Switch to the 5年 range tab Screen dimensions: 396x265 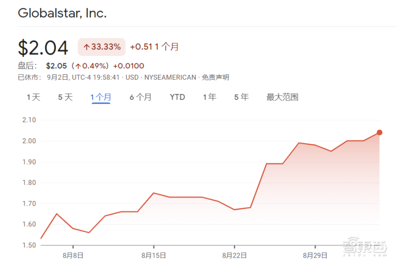click(x=242, y=97)
